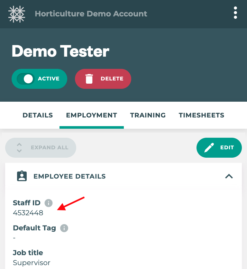
Task: Go to the Timesheets tab
Action: pyautogui.click(x=201, y=115)
